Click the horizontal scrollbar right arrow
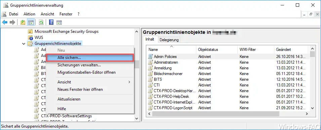The image size is (321, 130). coord(307,114)
